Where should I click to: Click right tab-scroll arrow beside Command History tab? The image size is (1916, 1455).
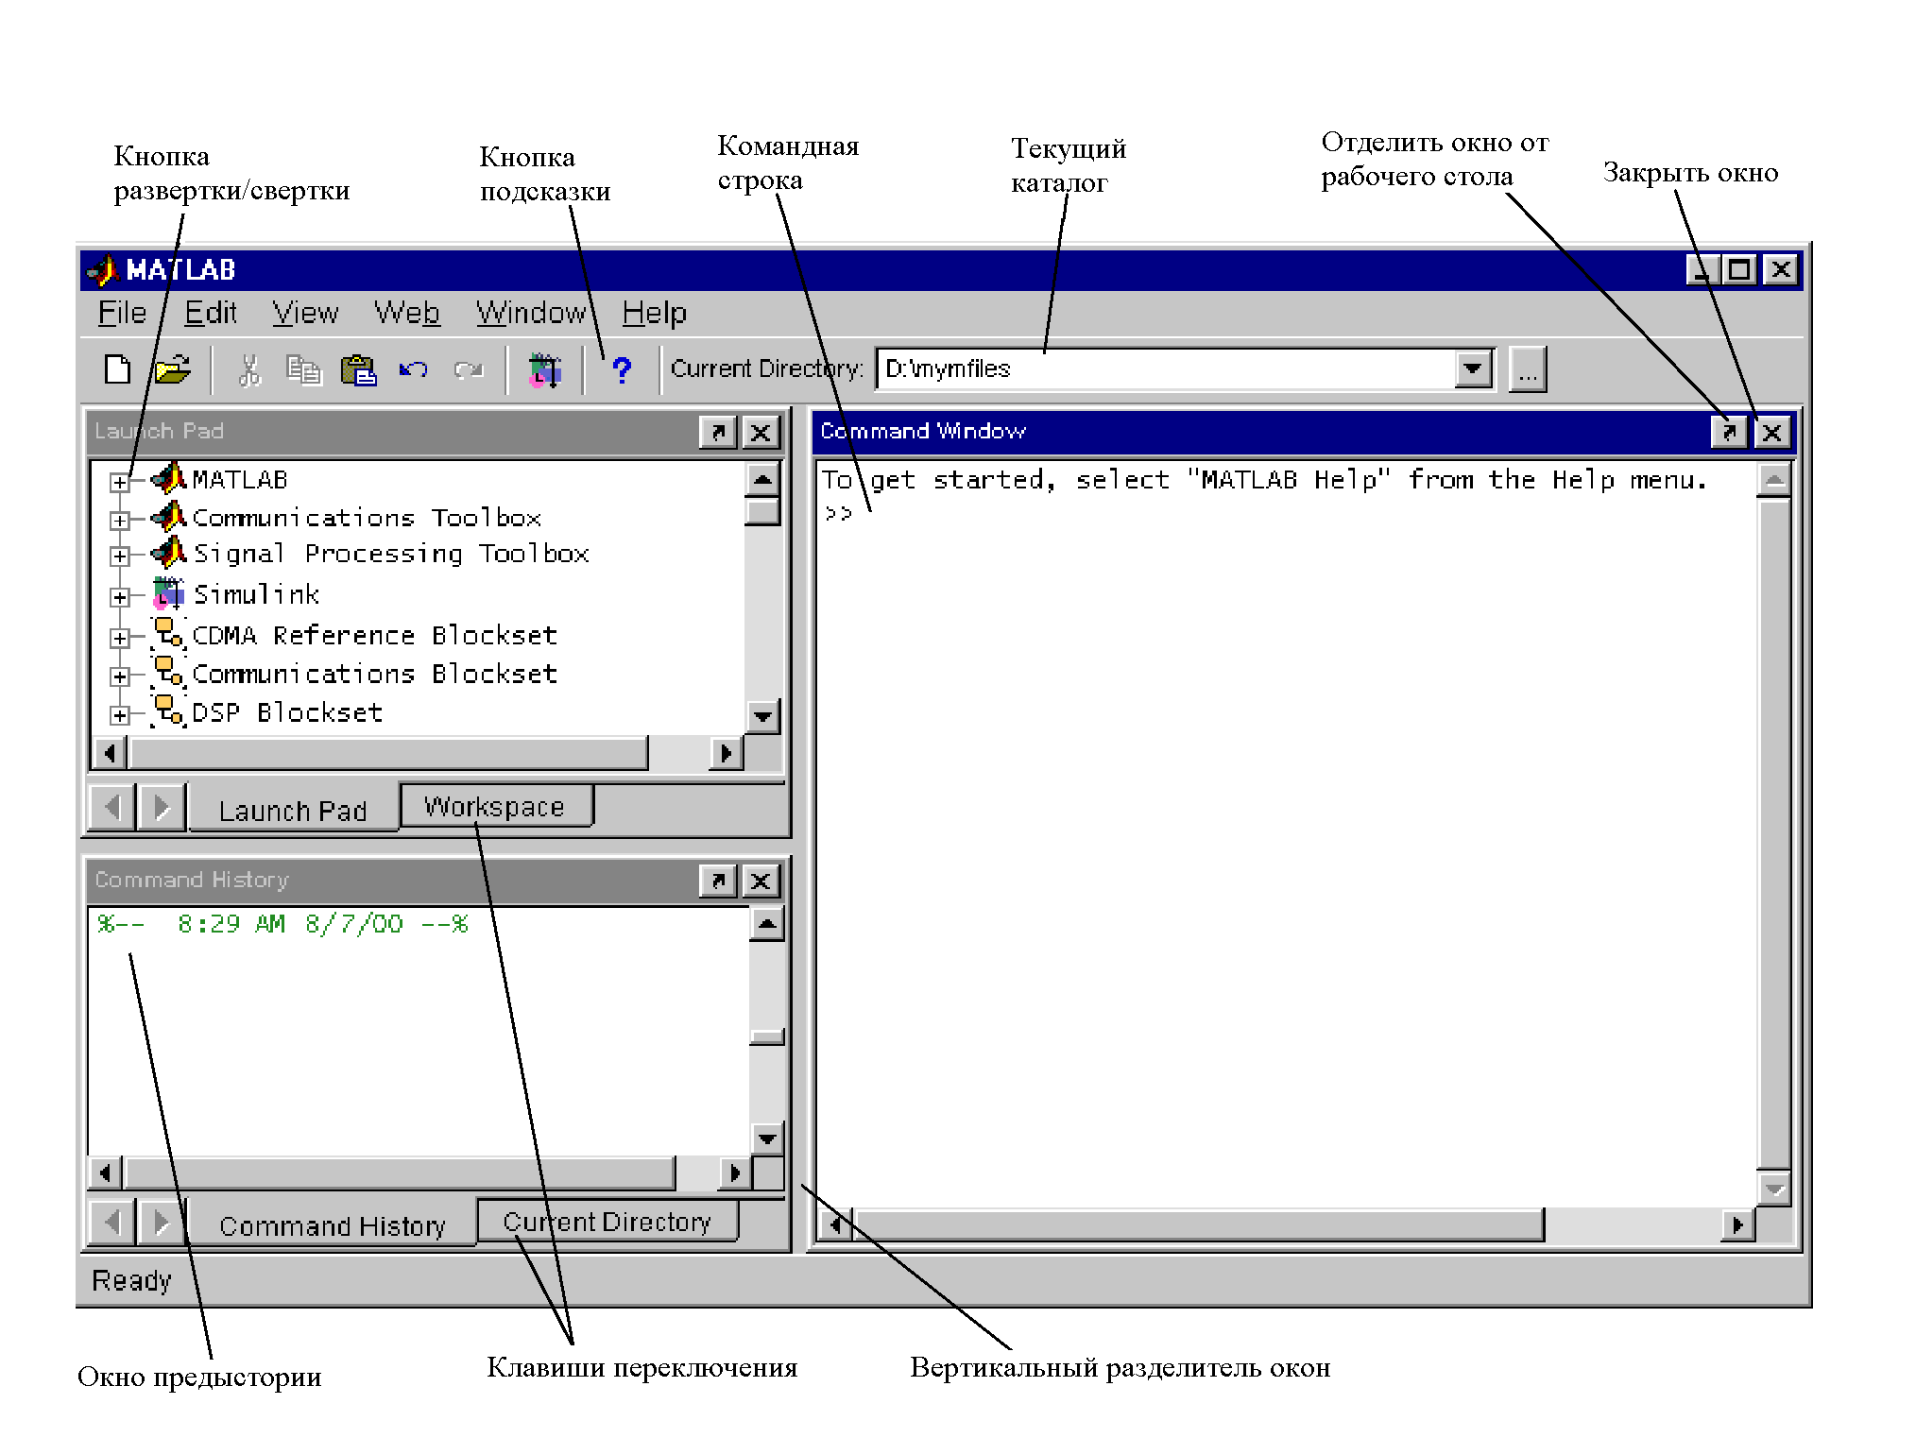(x=162, y=1223)
